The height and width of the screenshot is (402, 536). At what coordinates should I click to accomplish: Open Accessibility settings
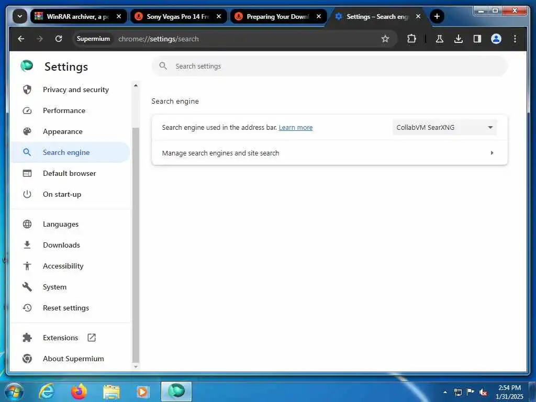point(71,266)
